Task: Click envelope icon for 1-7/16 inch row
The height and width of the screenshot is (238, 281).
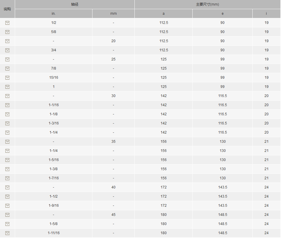Action: pyautogui.click(x=7, y=178)
